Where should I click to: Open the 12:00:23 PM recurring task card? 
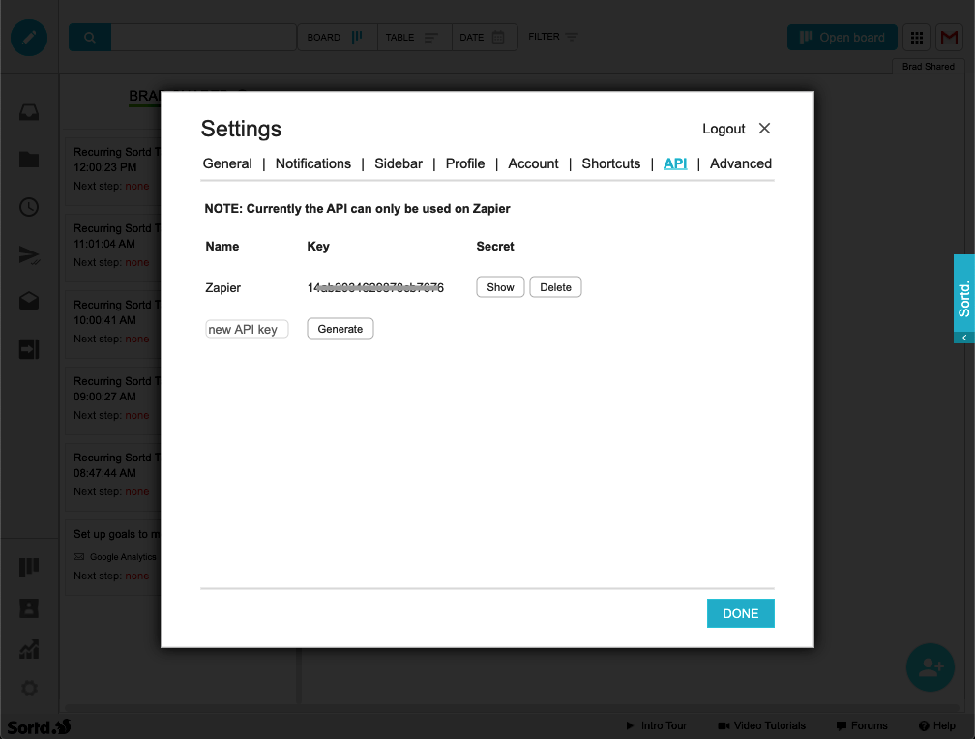coord(113,171)
